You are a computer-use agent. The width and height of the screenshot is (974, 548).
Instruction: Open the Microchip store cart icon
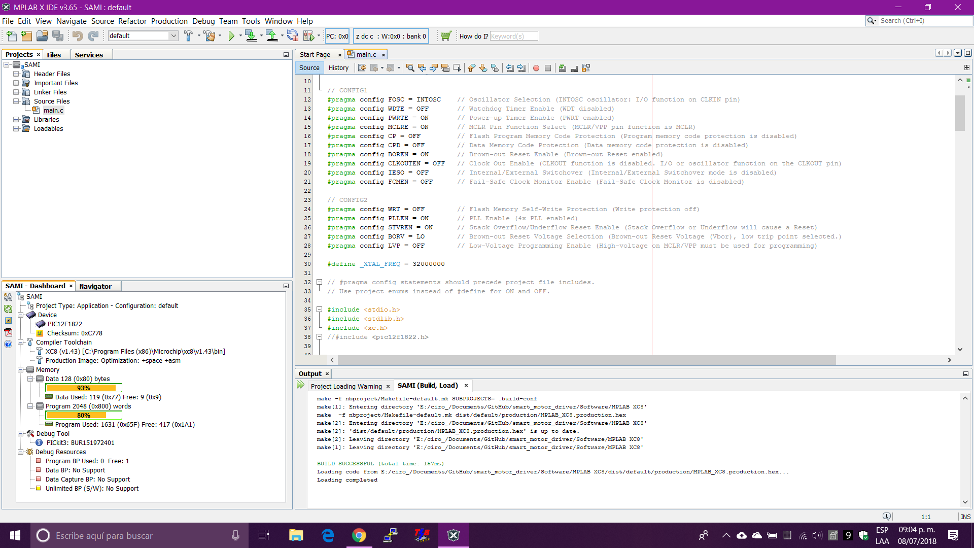(446, 36)
